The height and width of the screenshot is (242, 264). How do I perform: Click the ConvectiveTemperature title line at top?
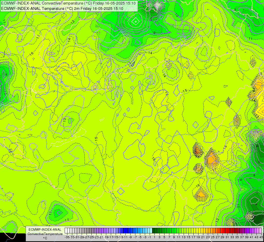(68, 3)
